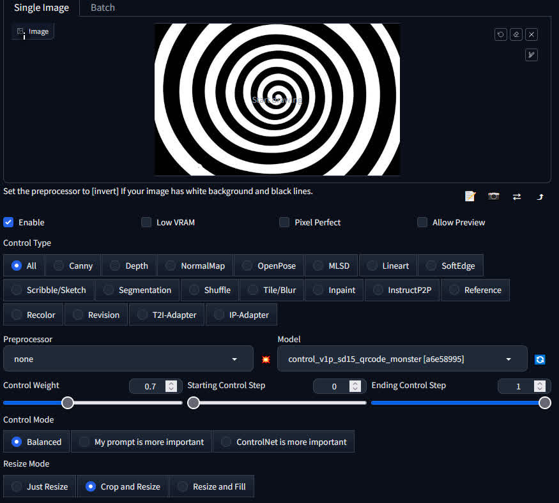Remove the uploaded spiral image with the X icon
This screenshot has height=503, width=559.
coord(531,34)
